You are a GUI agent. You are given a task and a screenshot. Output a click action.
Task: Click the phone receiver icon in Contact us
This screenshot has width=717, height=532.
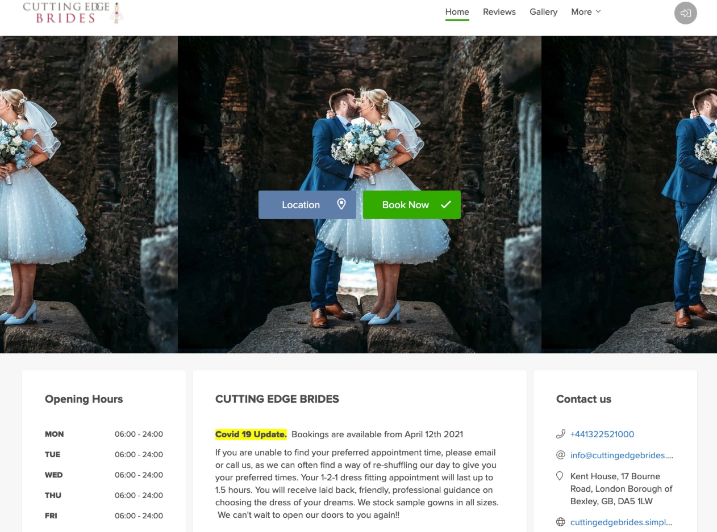point(560,434)
